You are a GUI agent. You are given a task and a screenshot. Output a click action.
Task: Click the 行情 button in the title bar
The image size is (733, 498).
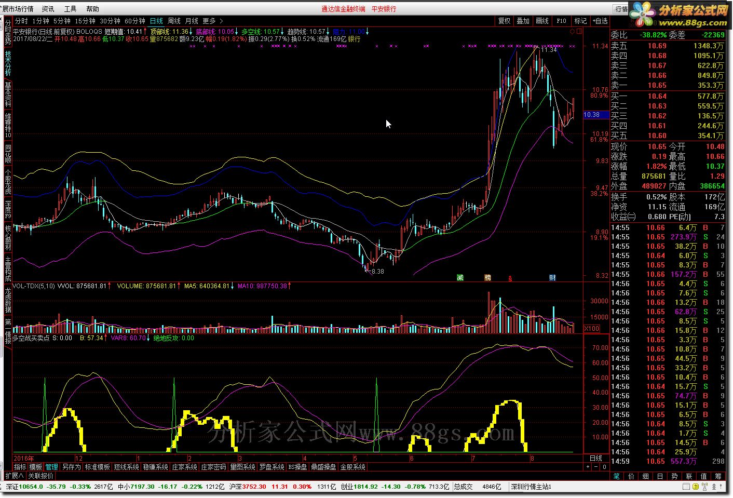pos(621,9)
